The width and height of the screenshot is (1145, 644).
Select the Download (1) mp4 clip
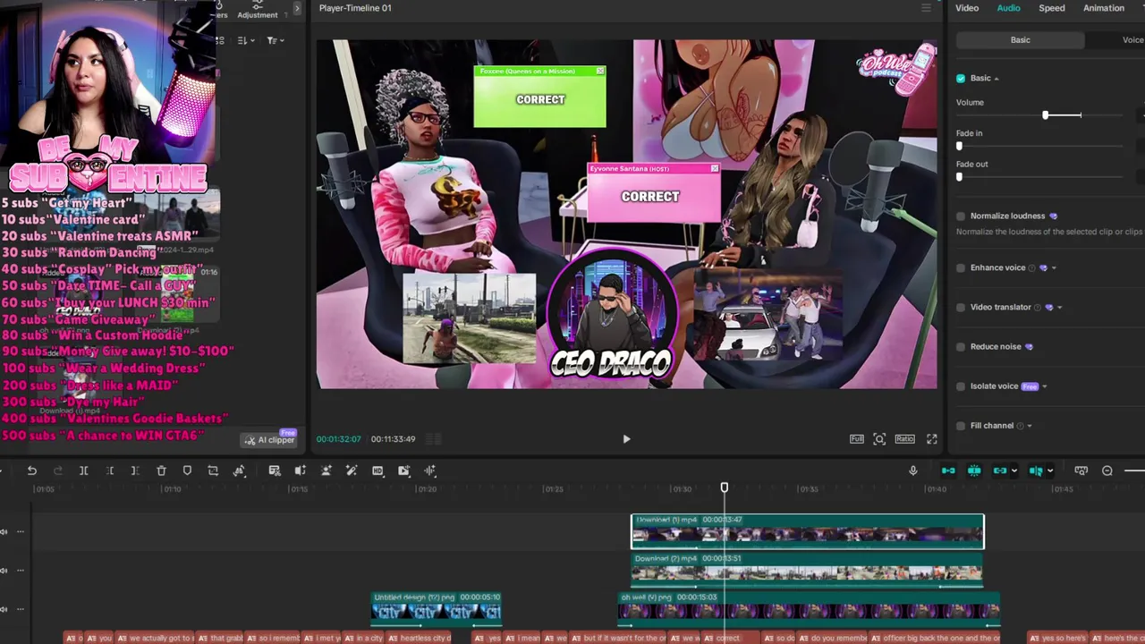[808, 531]
